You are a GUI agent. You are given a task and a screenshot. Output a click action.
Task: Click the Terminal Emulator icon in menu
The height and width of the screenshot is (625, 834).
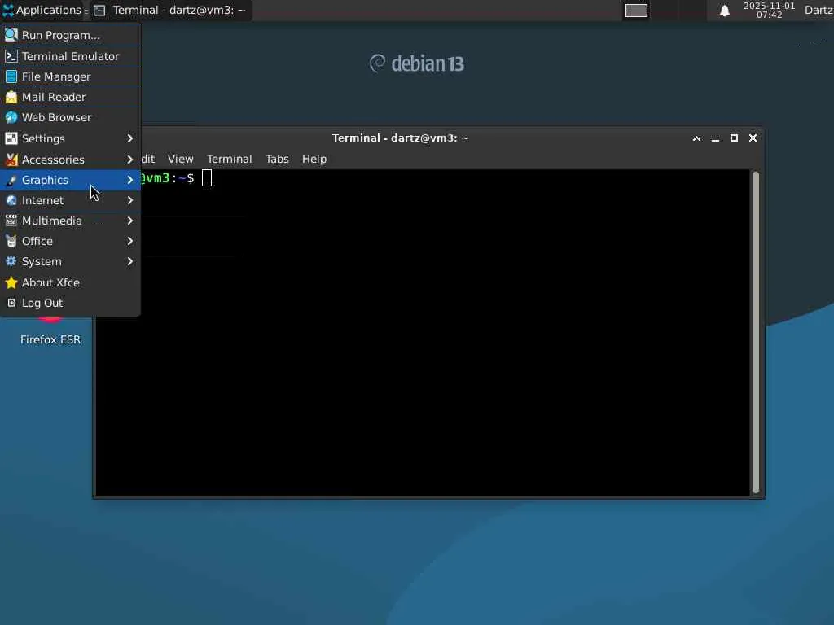point(11,56)
